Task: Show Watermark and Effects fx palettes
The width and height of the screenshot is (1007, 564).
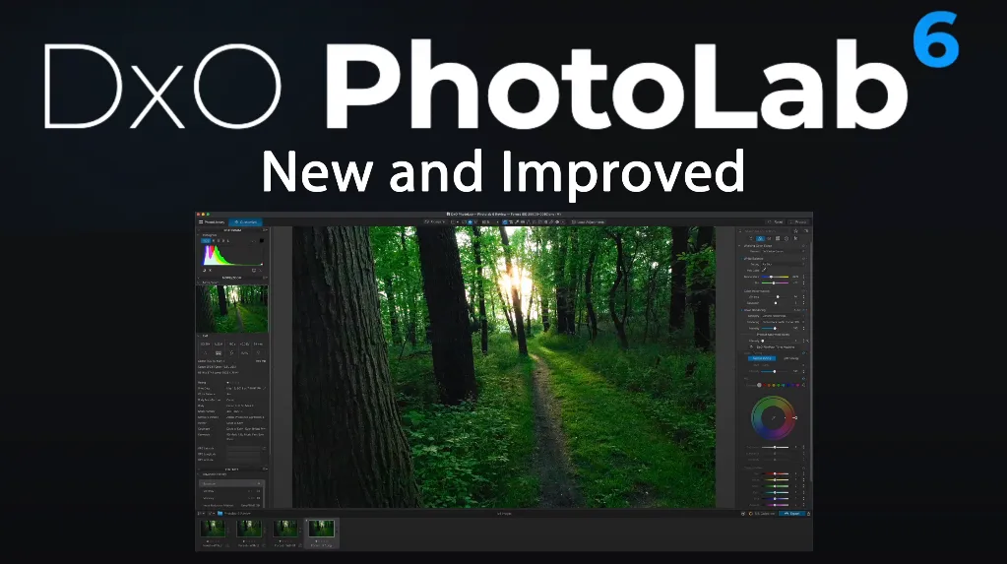Action: (795, 238)
